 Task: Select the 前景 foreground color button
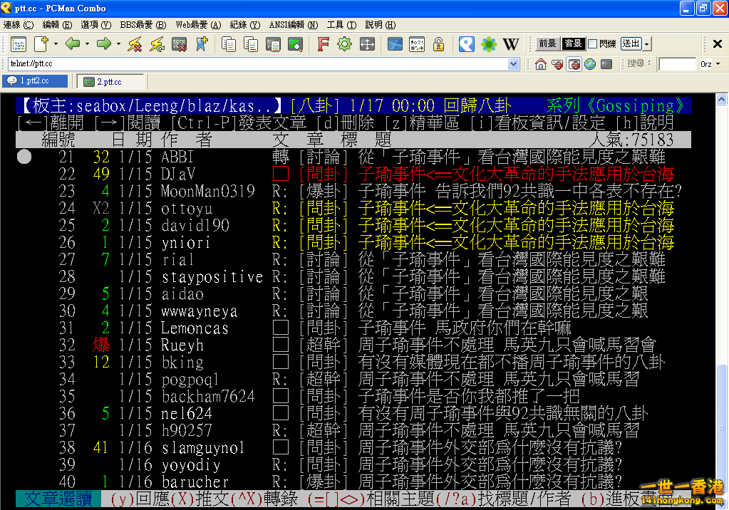[x=548, y=44]
